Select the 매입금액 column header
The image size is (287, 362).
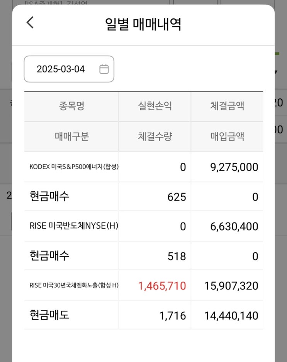pyautogui.click(x=227, y=136)
